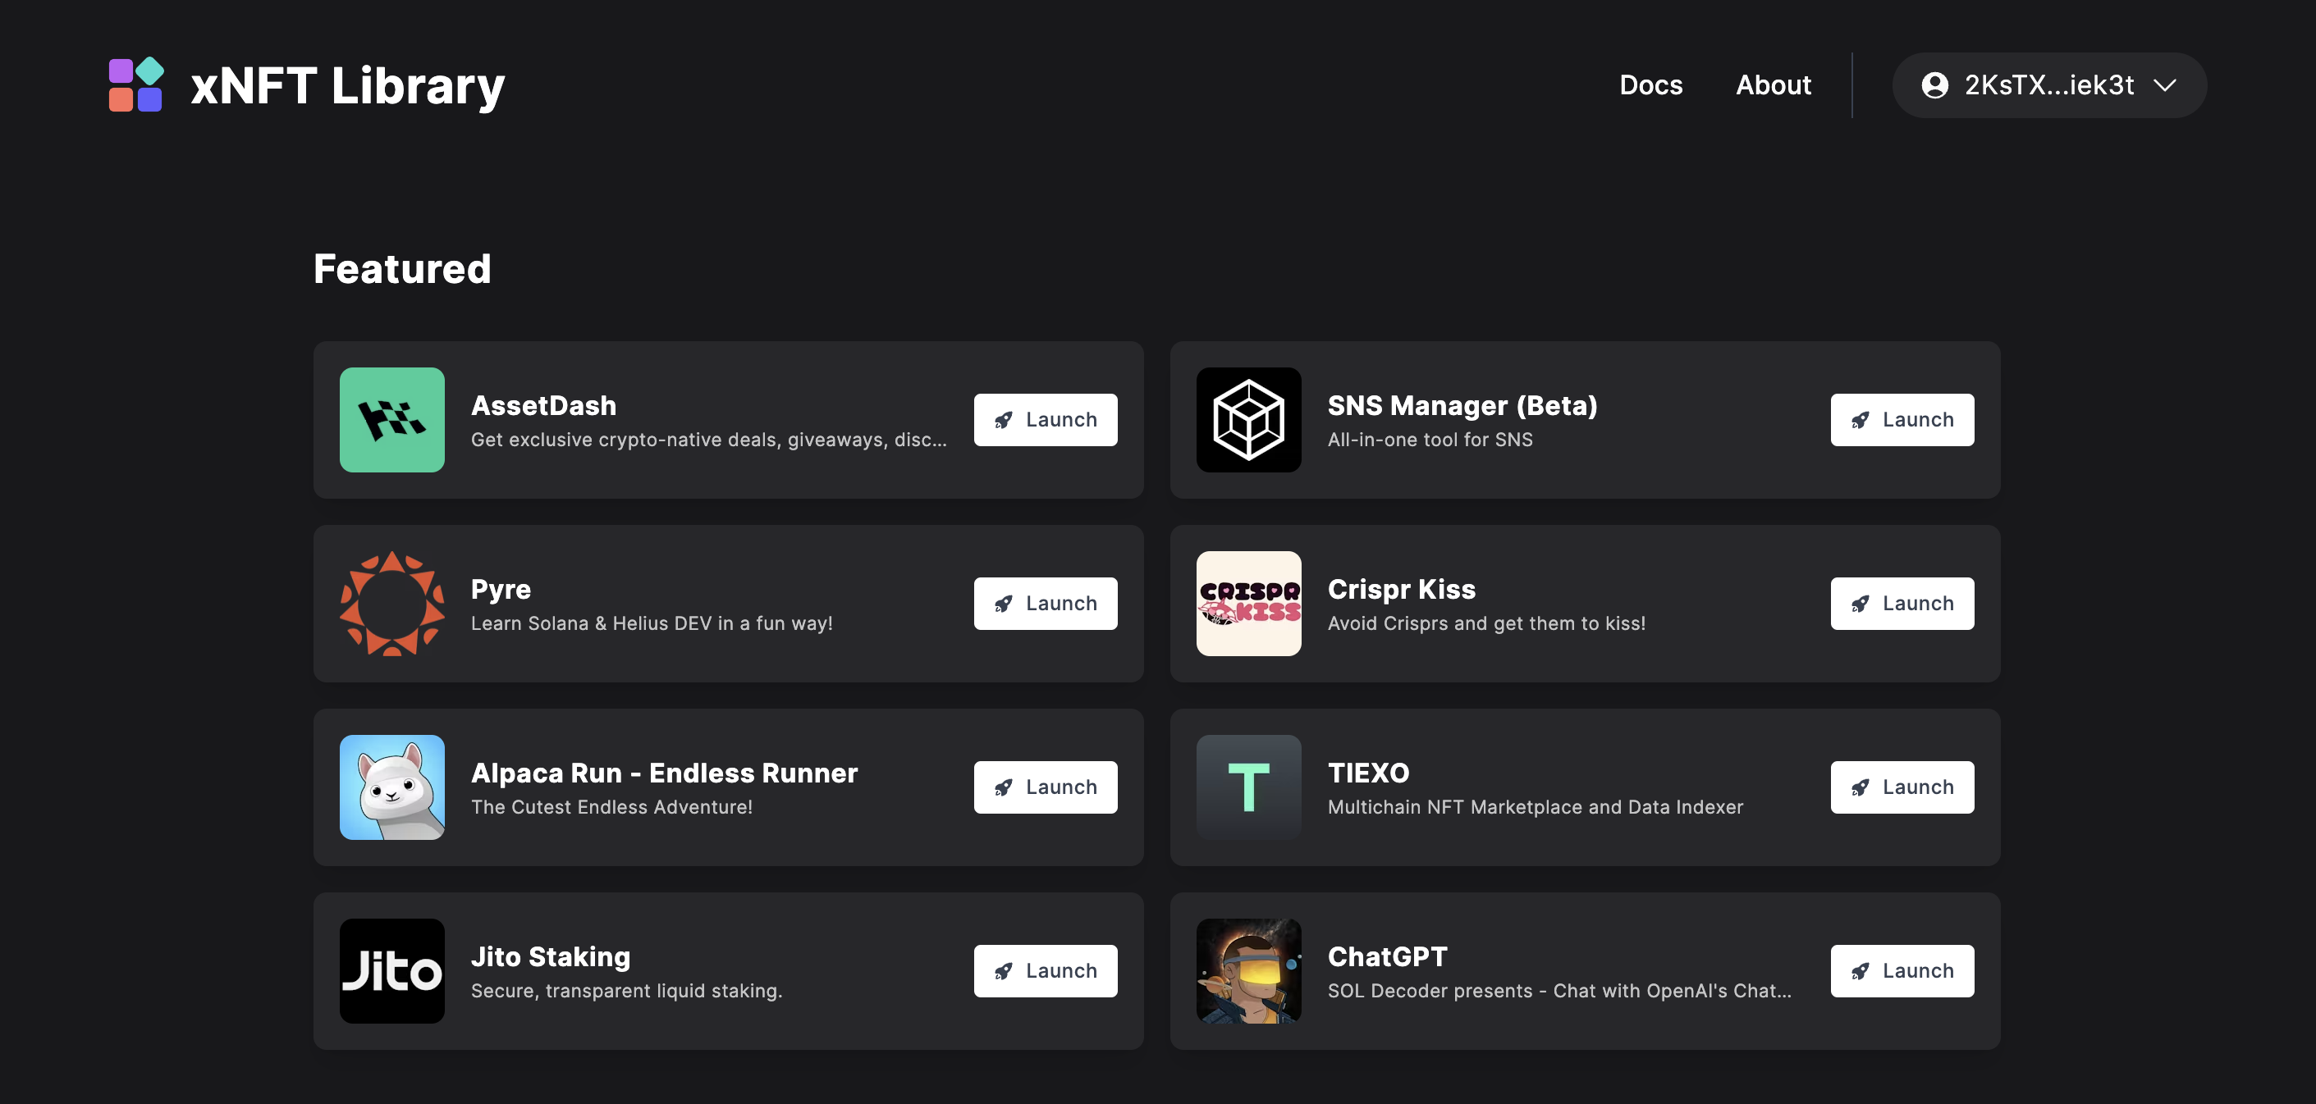
Task: Click 'All-in-one tool for SNS' description
Action: 1430,440
